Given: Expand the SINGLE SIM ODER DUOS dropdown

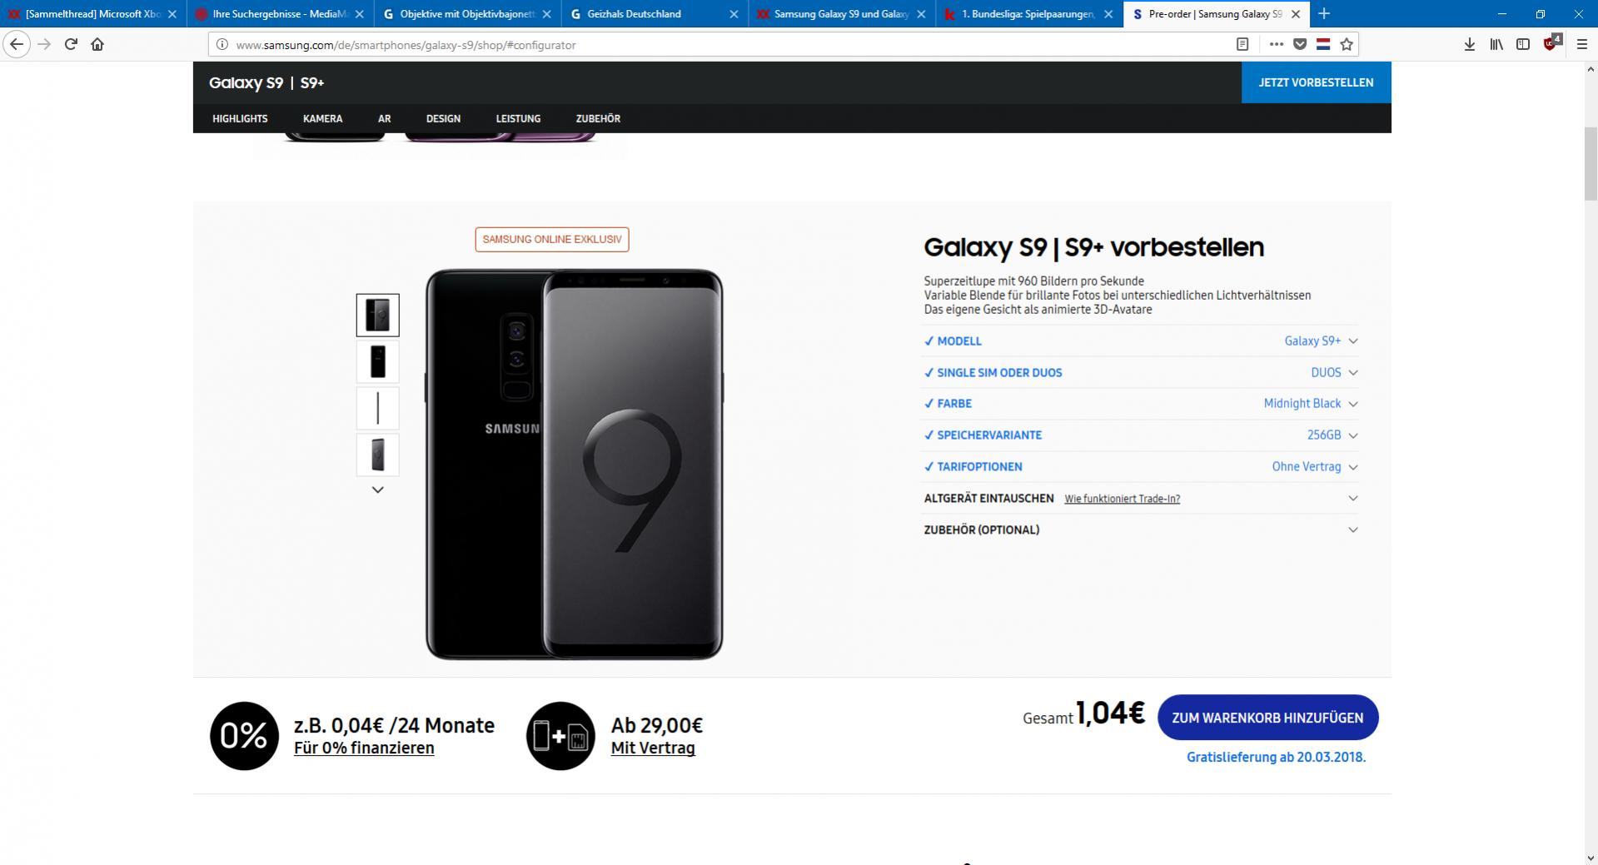Looking at the screenshot, I should [x=1140, y=373].
